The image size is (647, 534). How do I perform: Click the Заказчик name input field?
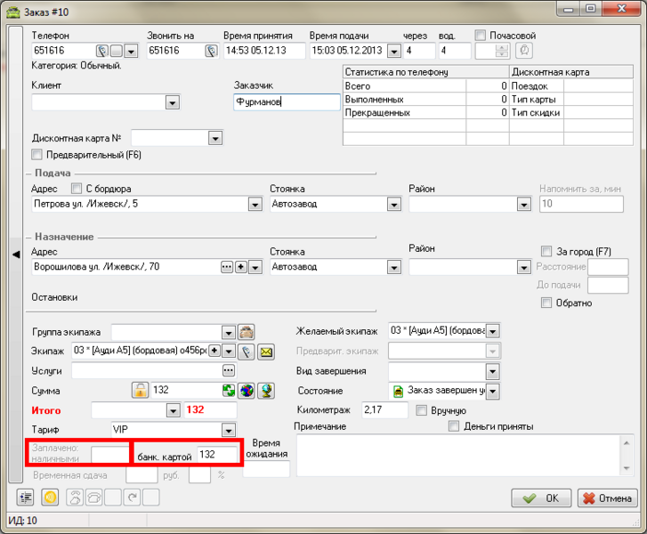click(x=285, y=102)
